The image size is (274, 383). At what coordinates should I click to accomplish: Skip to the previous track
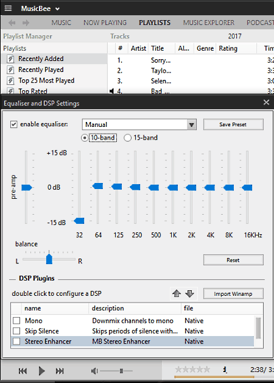(23, 371)
